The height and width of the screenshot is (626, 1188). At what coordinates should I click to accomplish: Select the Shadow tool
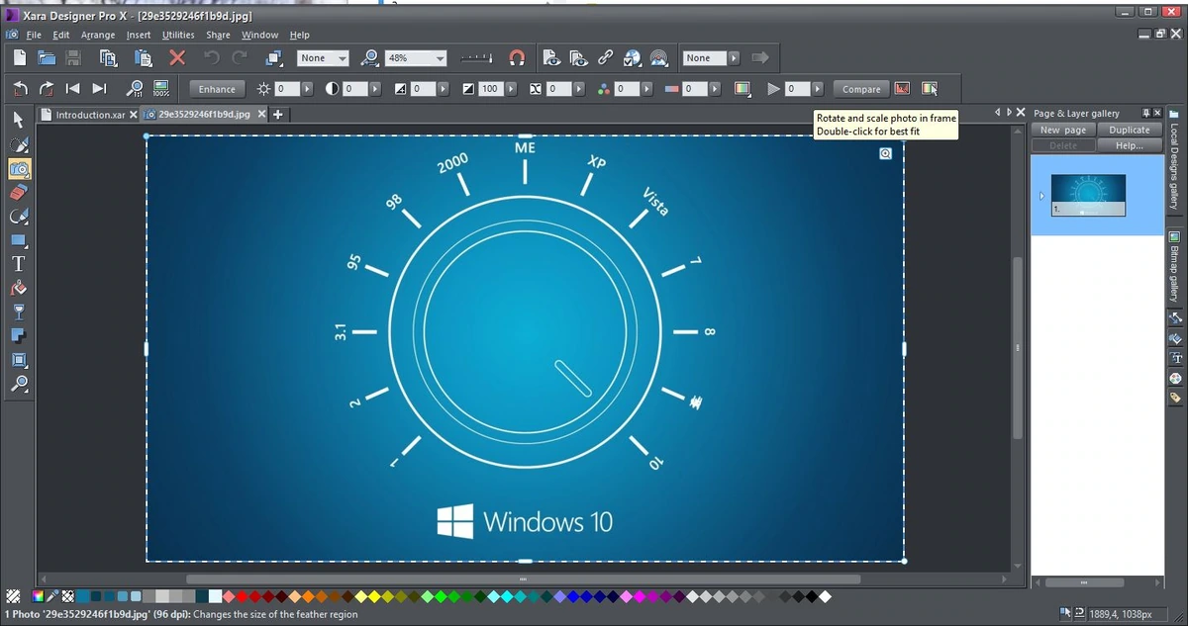coord(19,335)
